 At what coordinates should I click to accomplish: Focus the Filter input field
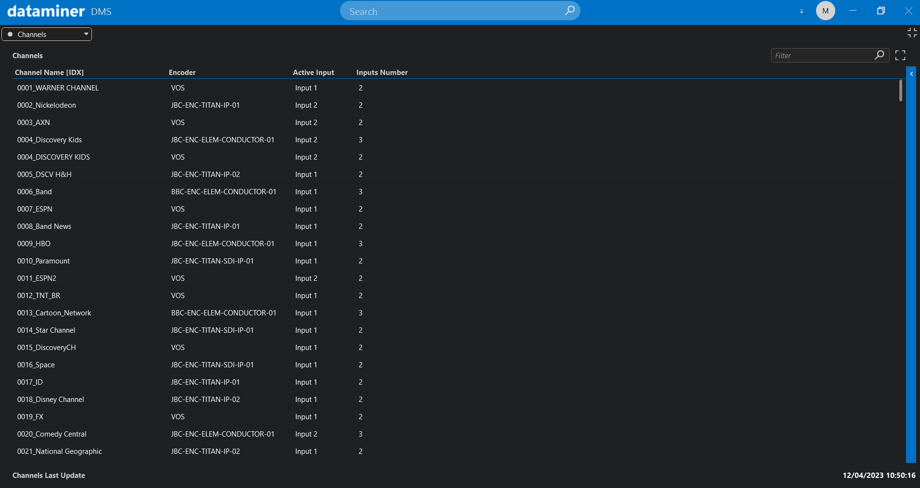(830, 55)
